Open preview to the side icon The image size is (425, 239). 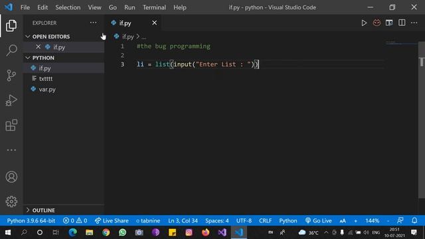[x=389, y=23]
